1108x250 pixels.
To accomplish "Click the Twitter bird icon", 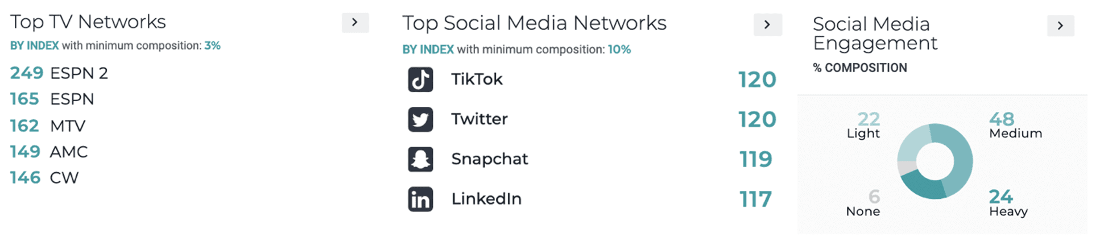I will tap(420, 119).
